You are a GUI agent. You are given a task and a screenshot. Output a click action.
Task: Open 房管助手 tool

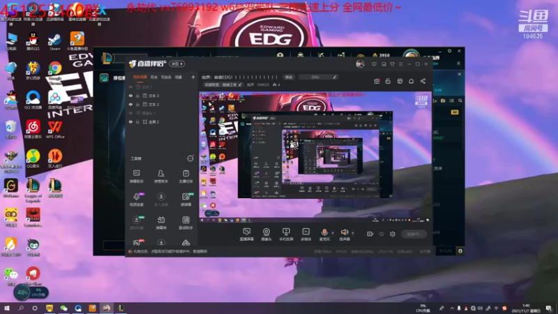coord(161,177)
